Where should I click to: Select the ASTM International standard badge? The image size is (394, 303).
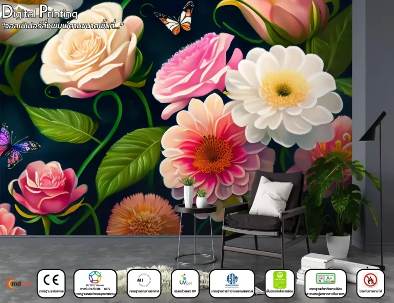[x=232, y=283]
